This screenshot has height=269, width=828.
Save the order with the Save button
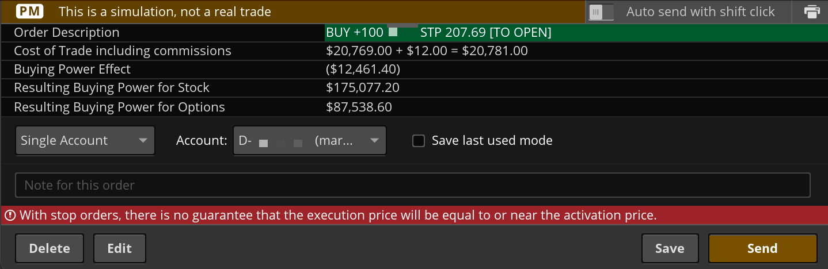click(670, 248)
